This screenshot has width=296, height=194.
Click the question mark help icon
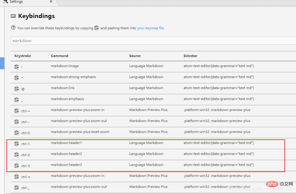coord(13,27)
